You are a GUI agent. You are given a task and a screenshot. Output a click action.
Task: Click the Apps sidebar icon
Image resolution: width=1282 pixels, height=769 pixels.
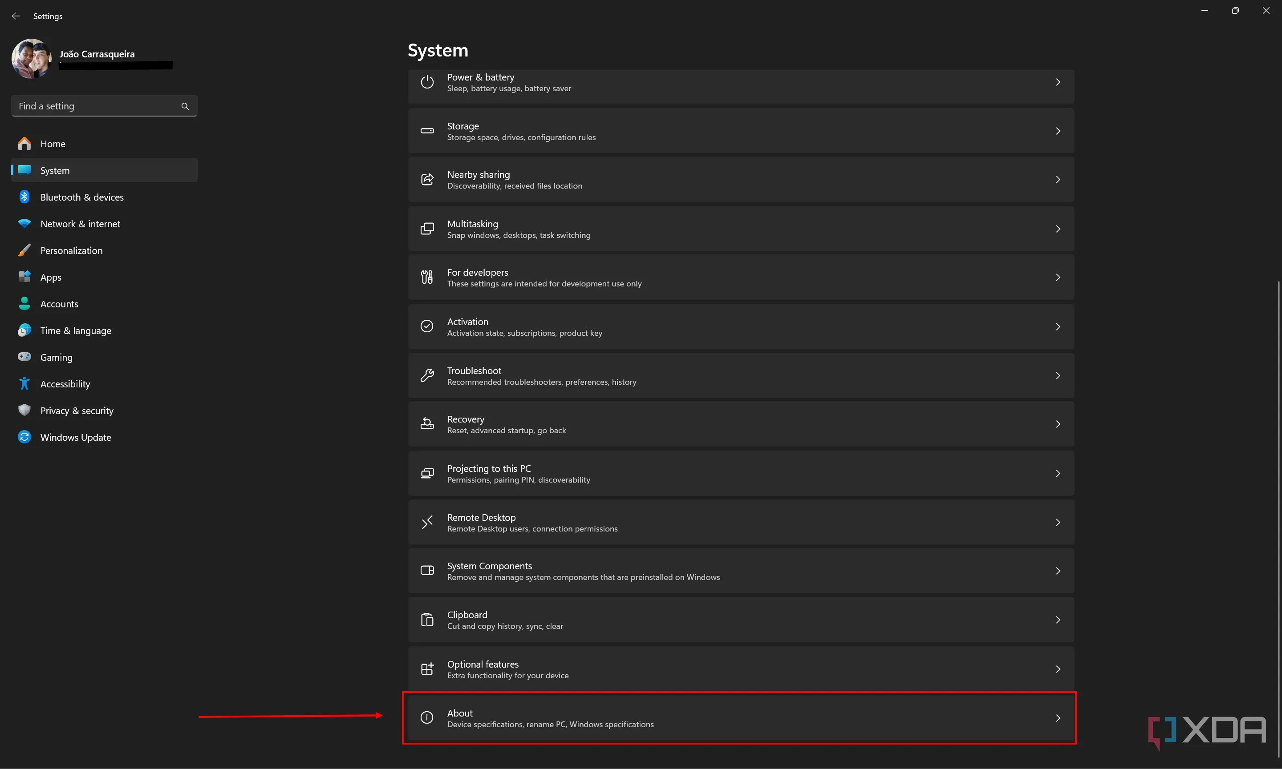[24, 277]
